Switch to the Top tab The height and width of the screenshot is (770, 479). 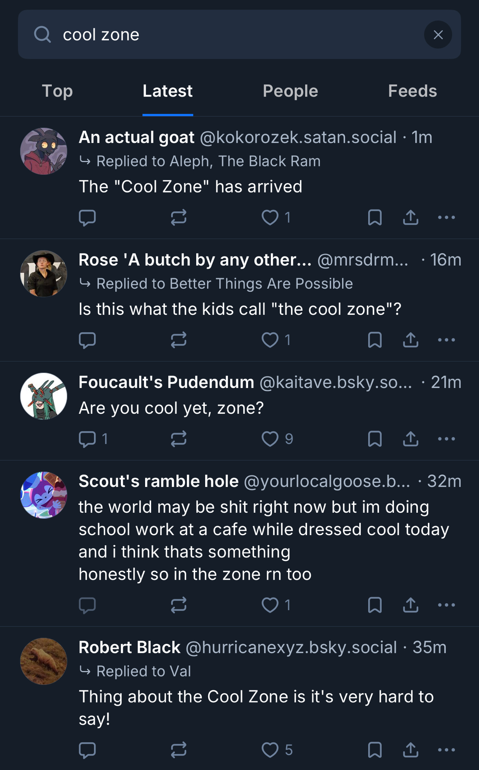(57, 91)
